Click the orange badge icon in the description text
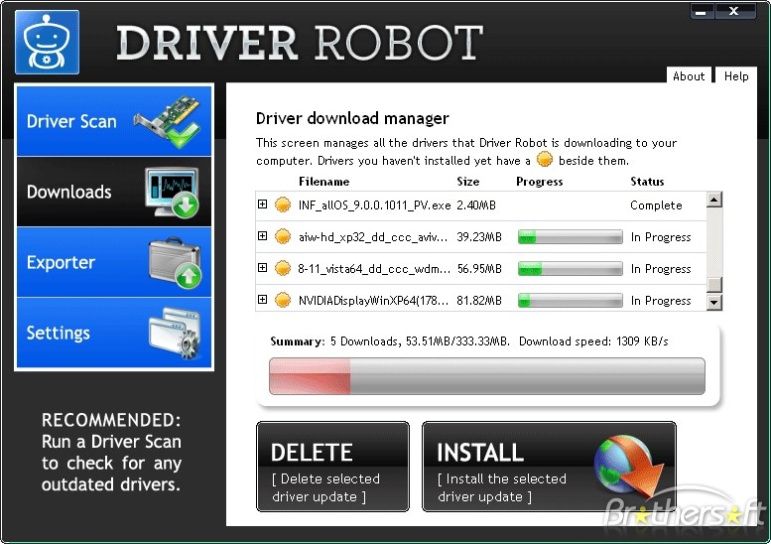Image resolution: width=771 pixels, height=544 pixels. pyautogui.click(x=545, y=160)
